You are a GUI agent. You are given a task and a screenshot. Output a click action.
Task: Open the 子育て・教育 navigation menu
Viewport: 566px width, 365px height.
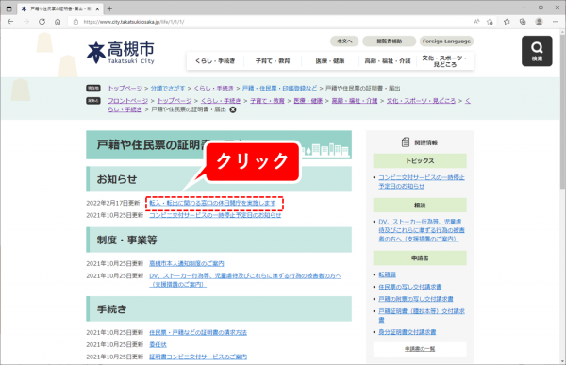click(x=273, y=61)
